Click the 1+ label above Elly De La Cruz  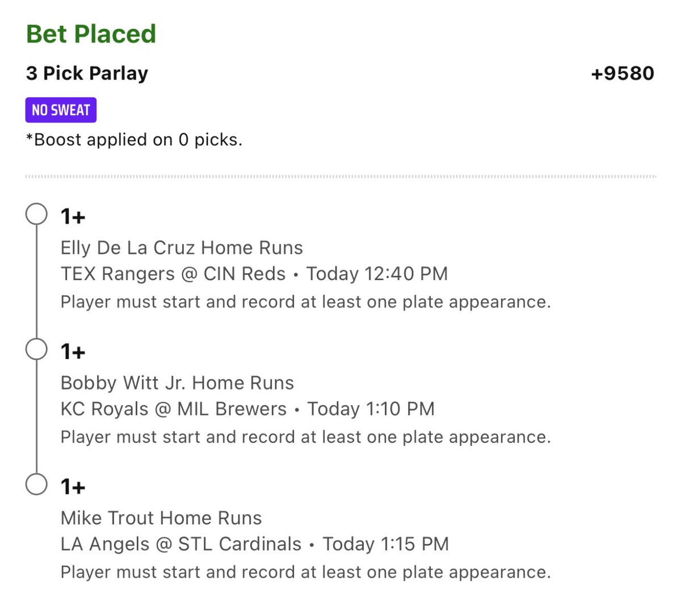73,216
